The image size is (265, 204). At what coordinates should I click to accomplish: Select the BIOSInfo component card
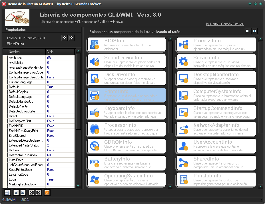pos(126,44)
